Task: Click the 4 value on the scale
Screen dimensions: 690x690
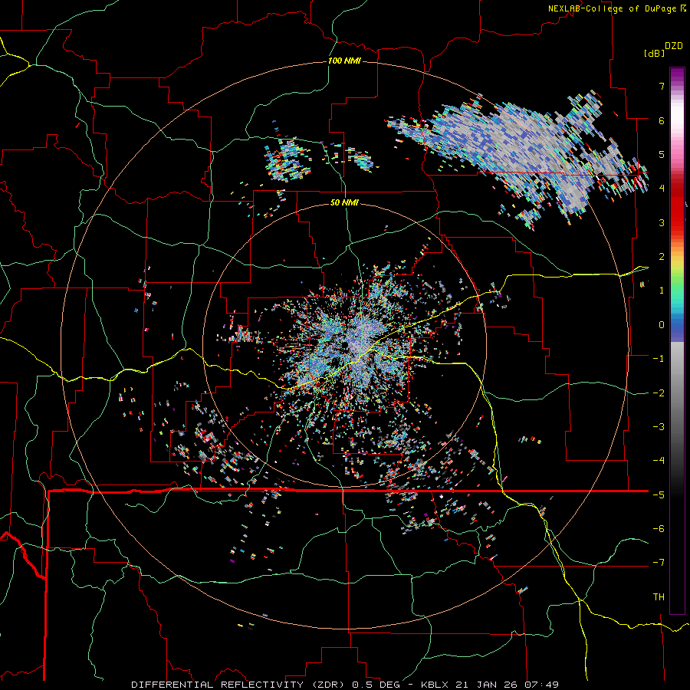Action: pyautogui.click(x=662, y=189)
